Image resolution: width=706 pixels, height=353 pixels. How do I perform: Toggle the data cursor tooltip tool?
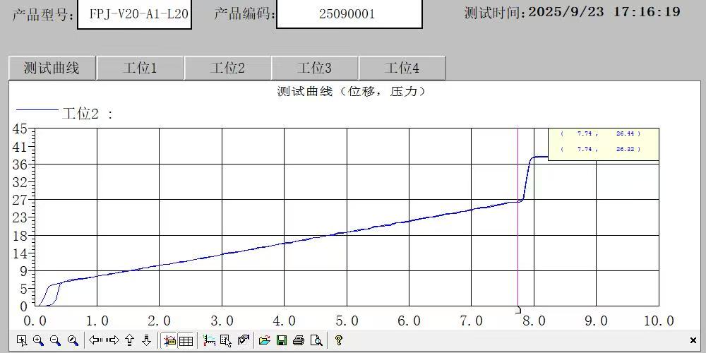[169, 340]
